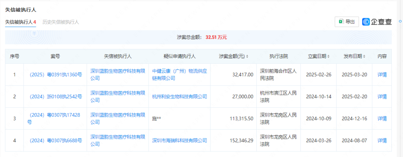Click publish date 2024-08-07
This screenshot has width=403, height=157.
pos(354,141)
